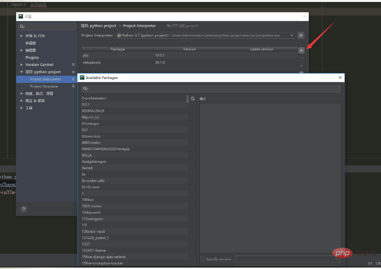Sort by the Package column header
The height and width of the screenshot is (269, 381).
point(117,49)
